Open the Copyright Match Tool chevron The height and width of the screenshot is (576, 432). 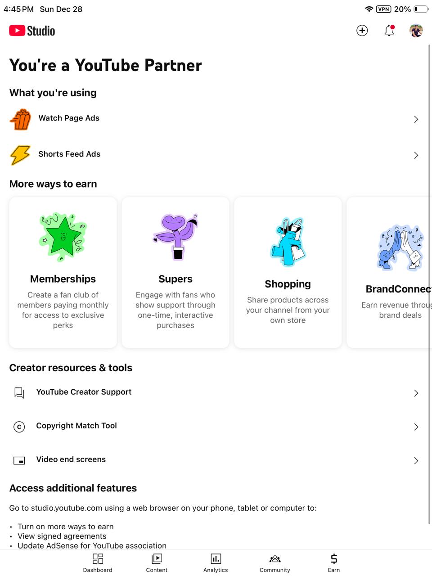[416, 427]
